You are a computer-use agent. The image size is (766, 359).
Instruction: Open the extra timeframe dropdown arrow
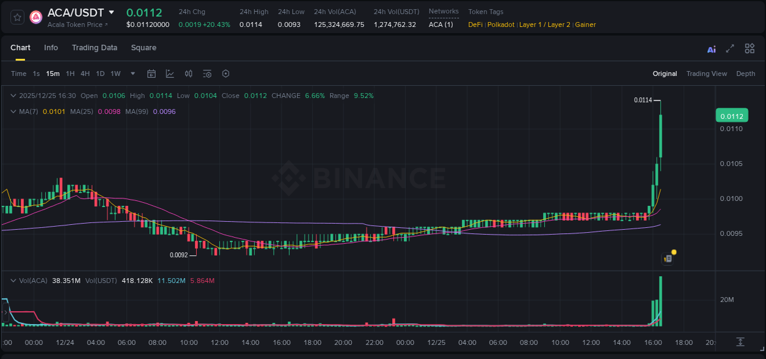coord(132,74)
